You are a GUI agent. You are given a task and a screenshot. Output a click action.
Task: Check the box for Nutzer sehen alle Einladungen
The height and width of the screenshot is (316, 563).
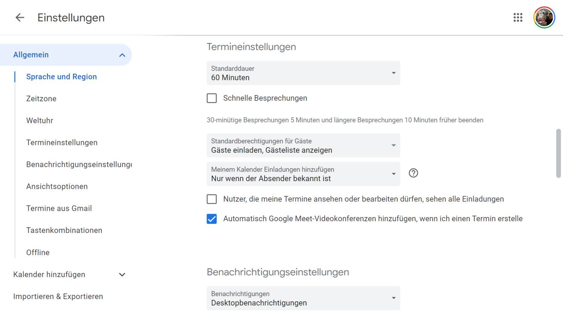coord(212,199)
